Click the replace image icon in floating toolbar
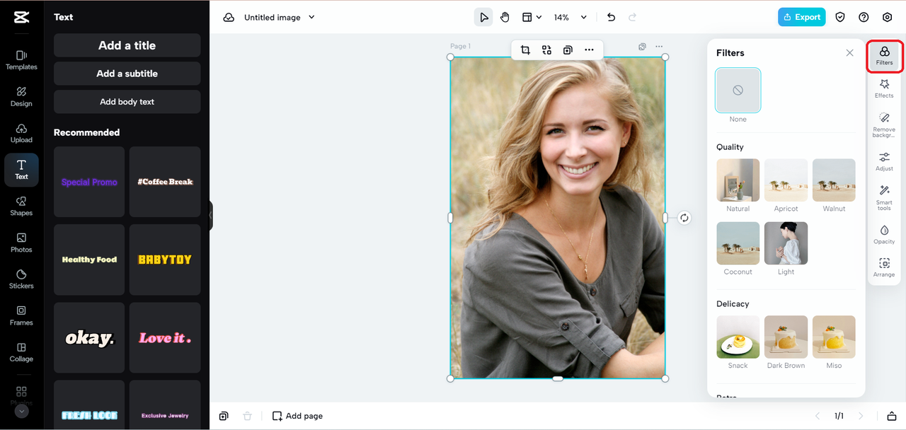The height and width of the screenshot is (430, 906). click(546, 50)
